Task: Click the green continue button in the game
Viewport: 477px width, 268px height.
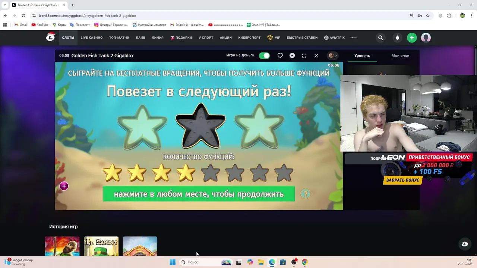Action: 199,194
